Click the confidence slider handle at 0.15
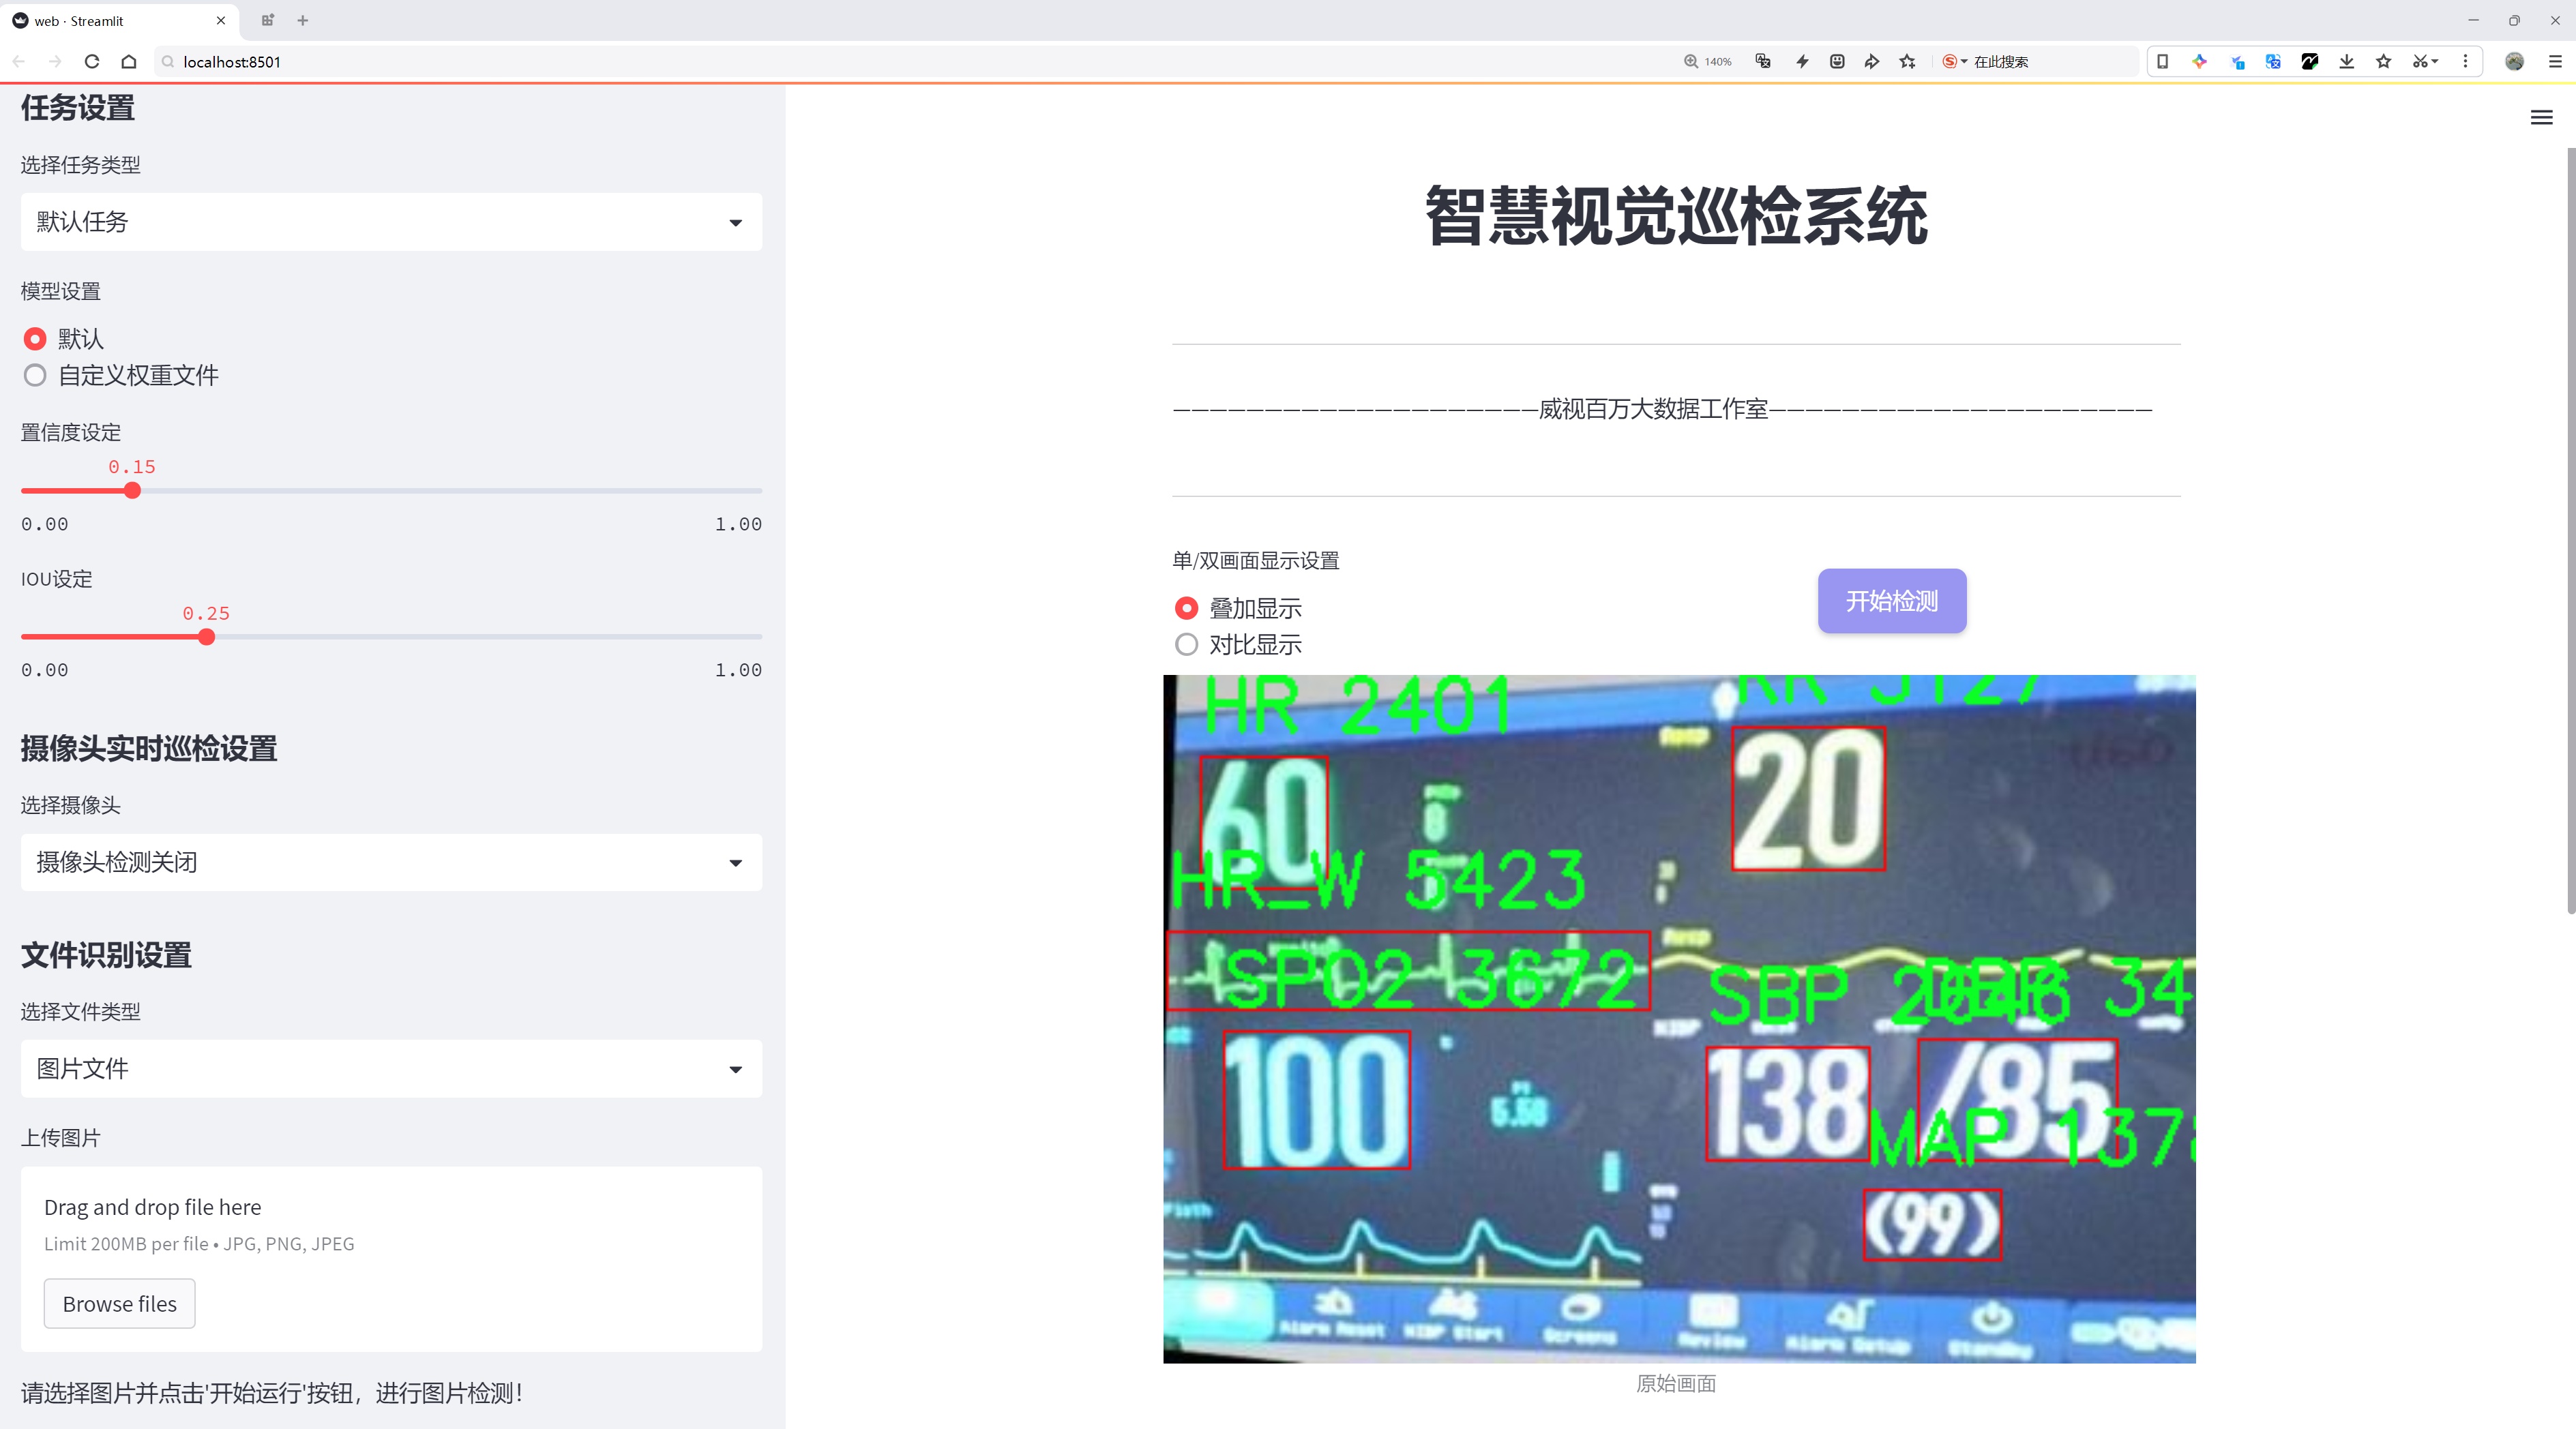The width and height of the screenshot is (2576, 1429). [132, 491]
